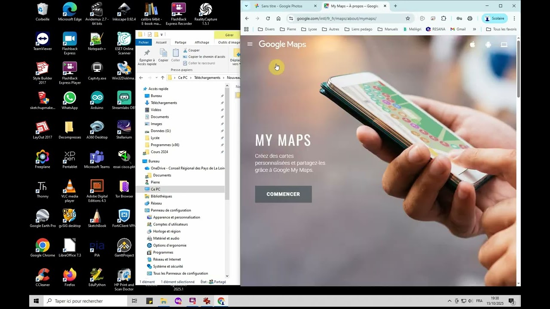Open the Gérer contextual tab
Image resolution: width=550 pixels, height=309 pixels.
[x=229, y=35]
